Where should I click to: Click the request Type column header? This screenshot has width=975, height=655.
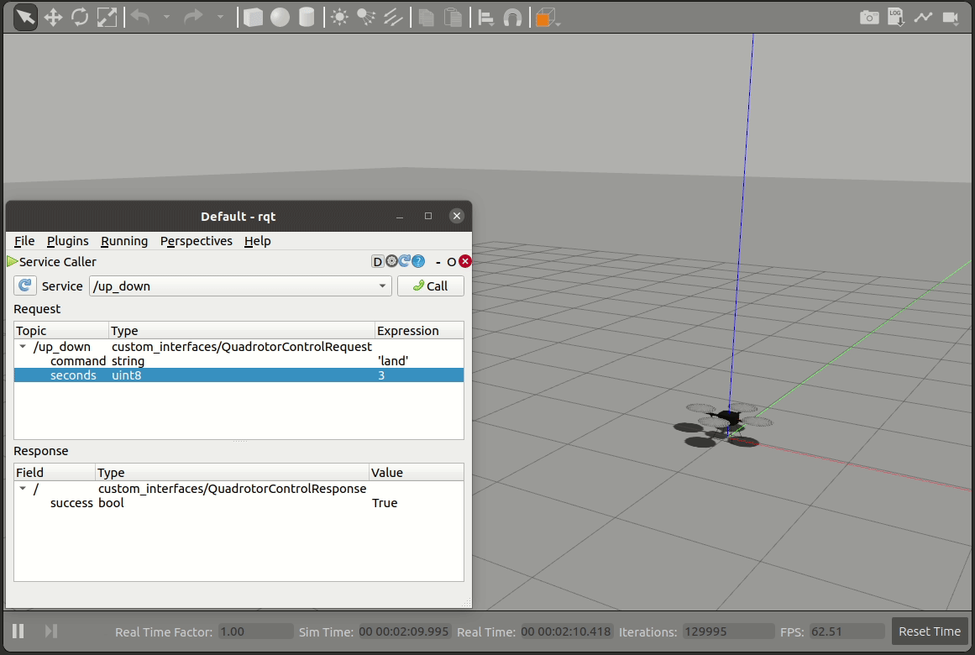pyautogui.click(x=242, y=330)
